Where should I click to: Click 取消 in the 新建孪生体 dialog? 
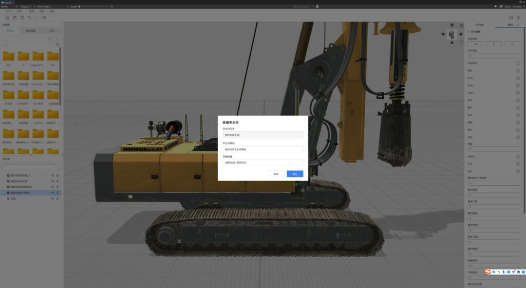pyautogui.click(x=276, y=174)
